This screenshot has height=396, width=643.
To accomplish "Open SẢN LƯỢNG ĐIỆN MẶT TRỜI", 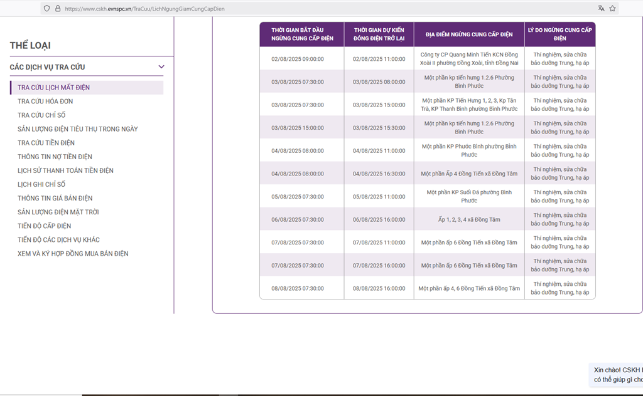I will [x=58, y=212].
